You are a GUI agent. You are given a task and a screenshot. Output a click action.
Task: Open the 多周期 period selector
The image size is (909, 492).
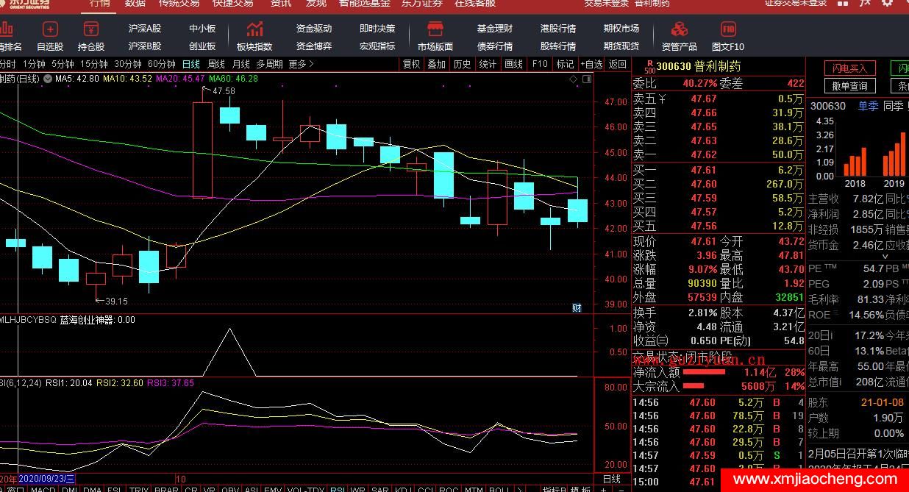click(269, 64)
